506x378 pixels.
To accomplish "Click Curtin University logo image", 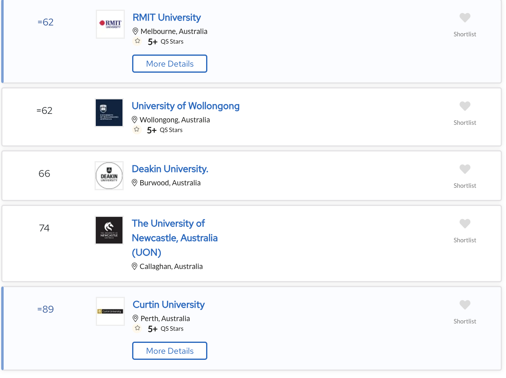I will 110,311.
